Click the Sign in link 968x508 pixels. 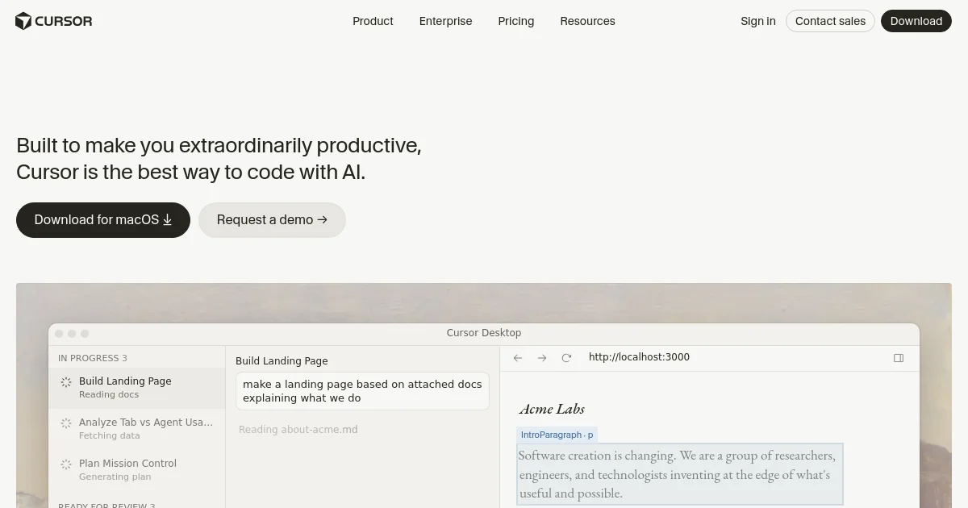(x=758, y=21)
